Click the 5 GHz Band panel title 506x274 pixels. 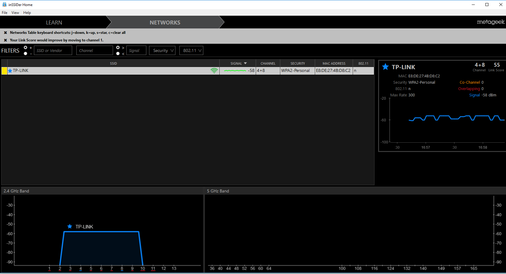pyautogui.click(x=218, y=191)
